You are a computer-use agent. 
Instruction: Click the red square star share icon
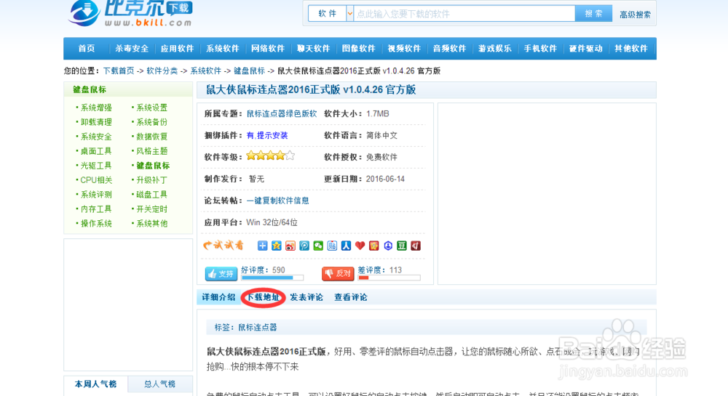(373, 246)
